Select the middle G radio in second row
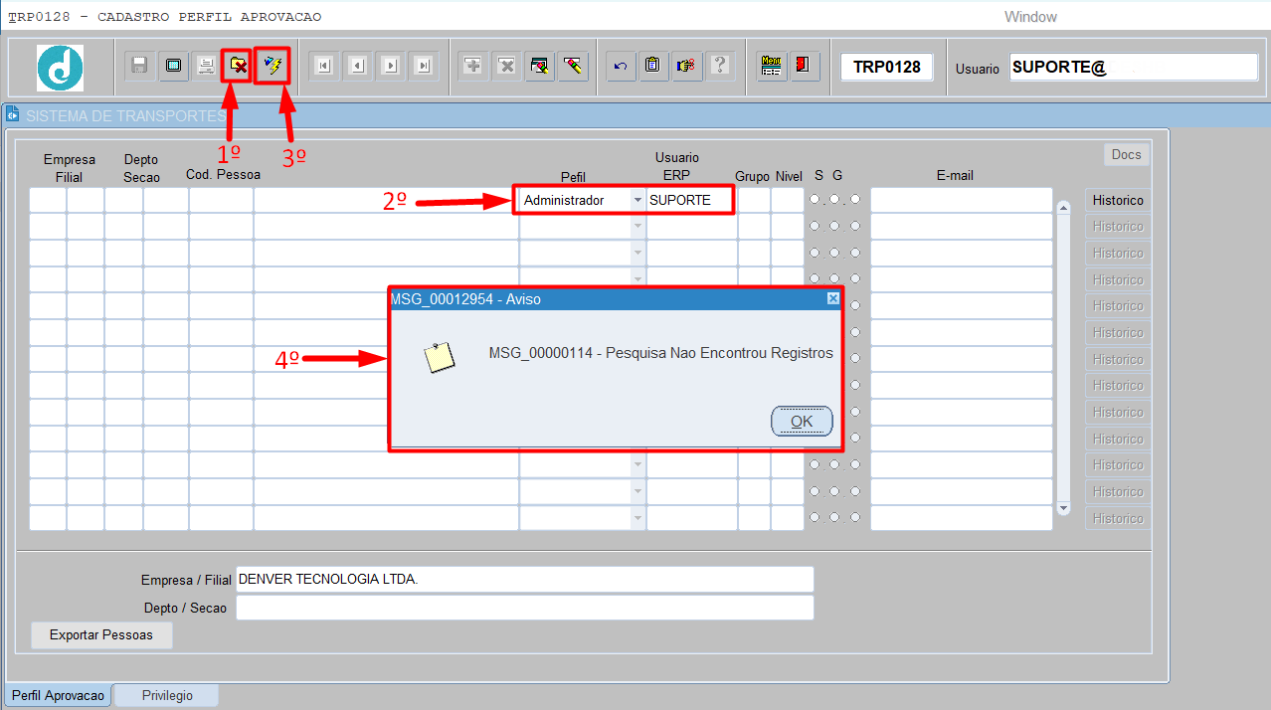The width and height of the screenshot is (1271, 710). point(835,226)
